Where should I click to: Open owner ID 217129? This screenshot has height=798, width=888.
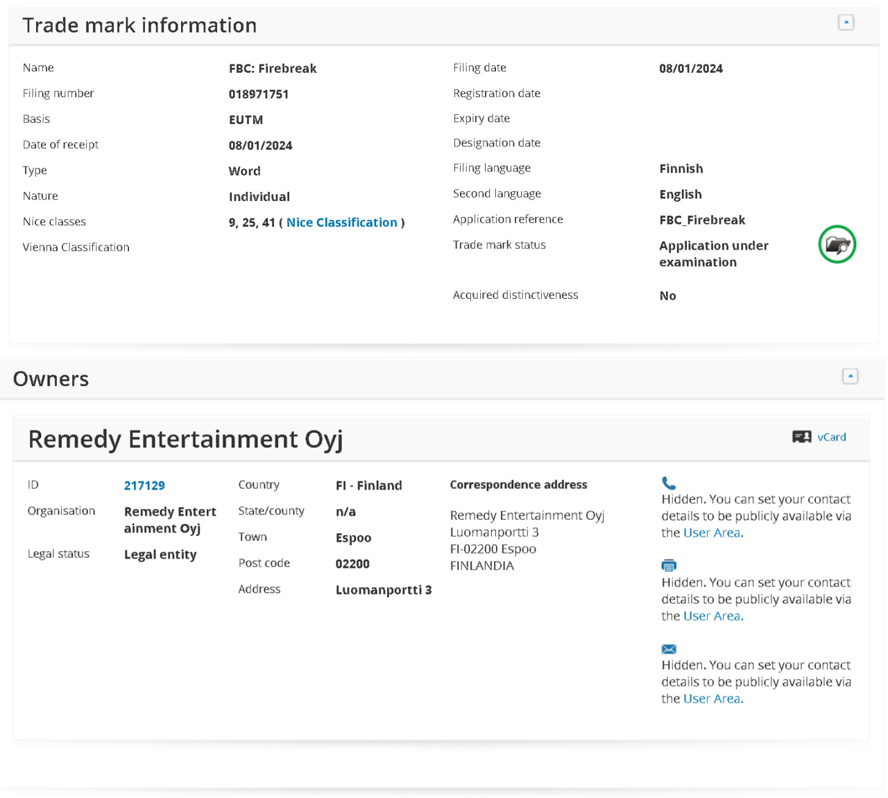(144, 485)
